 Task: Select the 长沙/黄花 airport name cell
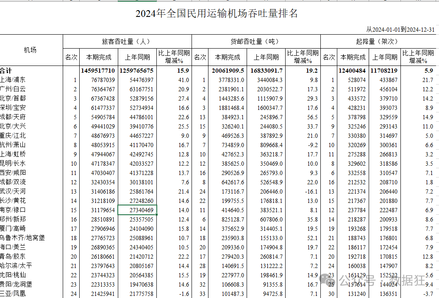click(13, 200)
